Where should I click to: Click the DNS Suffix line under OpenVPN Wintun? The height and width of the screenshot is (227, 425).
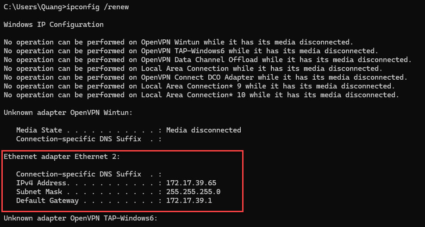(88, 139)
